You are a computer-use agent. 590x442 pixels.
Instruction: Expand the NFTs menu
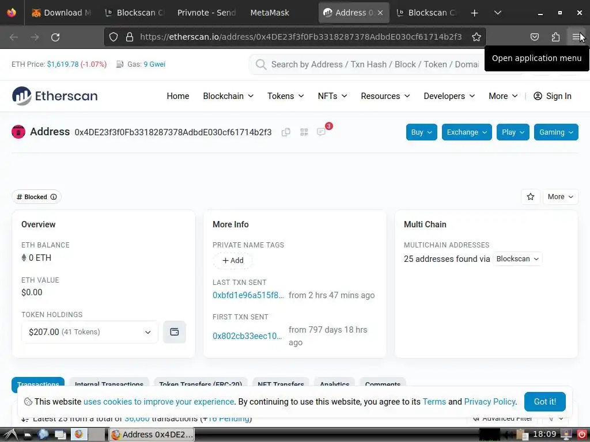point(332,96)
